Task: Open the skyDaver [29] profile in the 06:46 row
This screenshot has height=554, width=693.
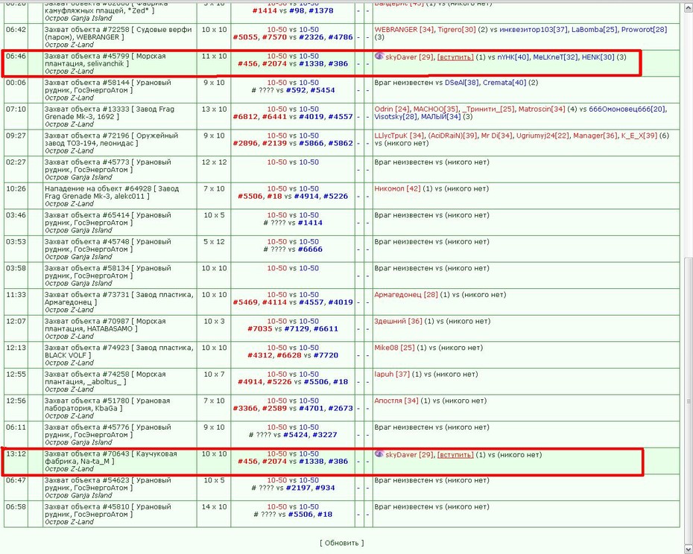Action: pos(409,57)
